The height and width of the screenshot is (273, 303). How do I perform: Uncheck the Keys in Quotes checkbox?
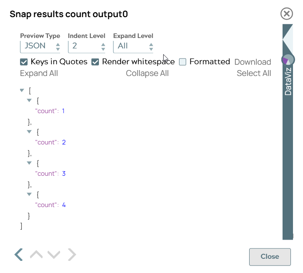tap(24, 62)
